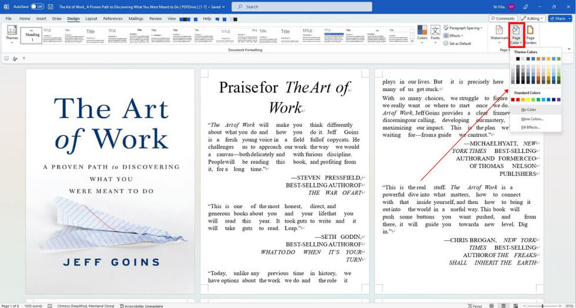The height and width of the screenshot is (308, 576).
Task: Open Customize Quick Access Toolbar dropdown
Action: pyautogui.click(x=24, y=58)
